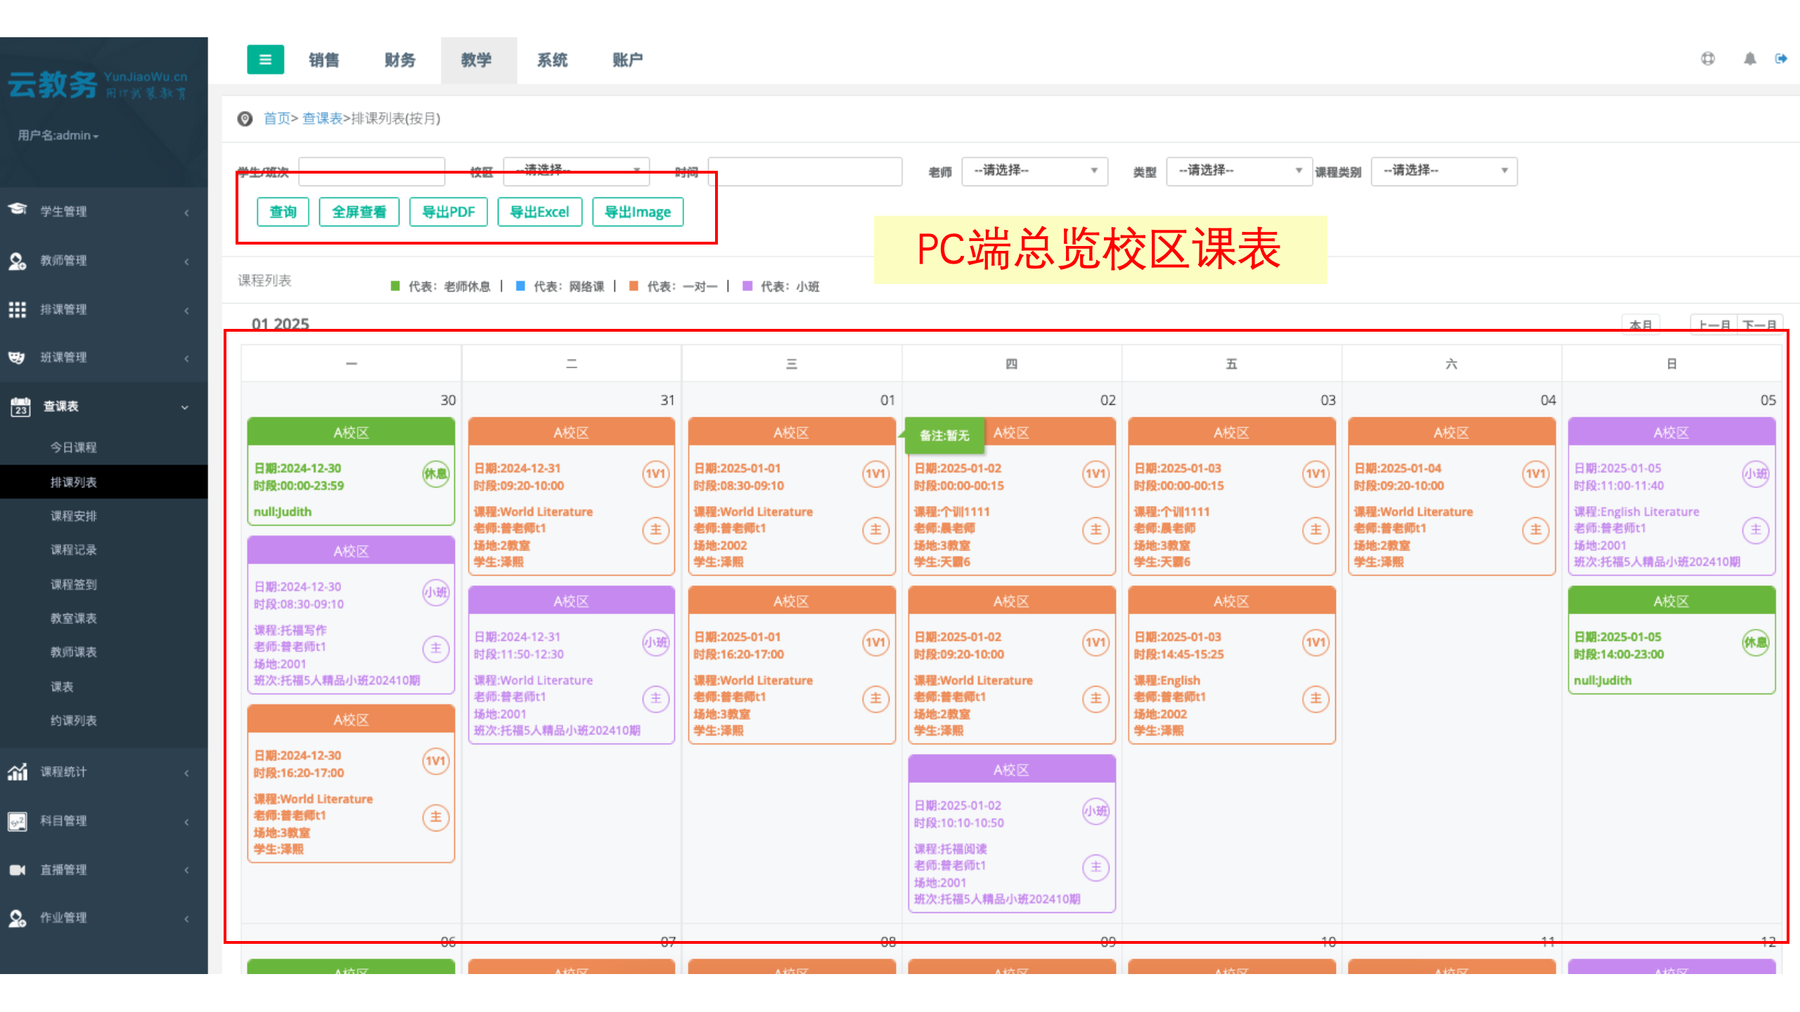Click the 1V1 badge on 2024-12-30 16:20 card
The width and height of the screenshot is (1800, 1012).
[x=436, y=761]
